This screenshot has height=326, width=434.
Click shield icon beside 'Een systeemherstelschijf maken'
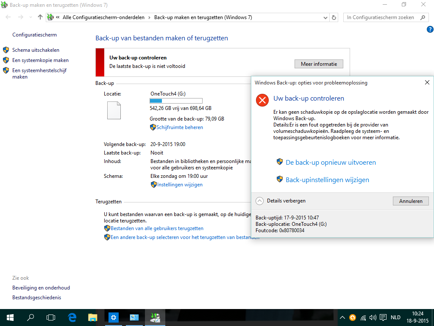pos(6,70)
